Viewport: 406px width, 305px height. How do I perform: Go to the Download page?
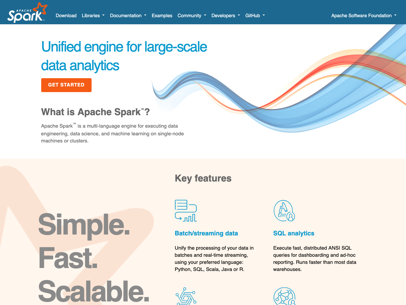[66, 16]
